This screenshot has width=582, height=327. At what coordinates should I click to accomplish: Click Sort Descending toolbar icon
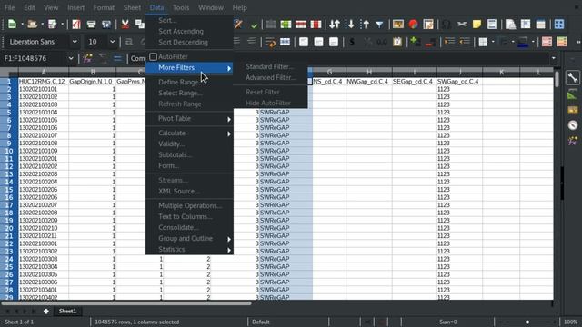366,25
